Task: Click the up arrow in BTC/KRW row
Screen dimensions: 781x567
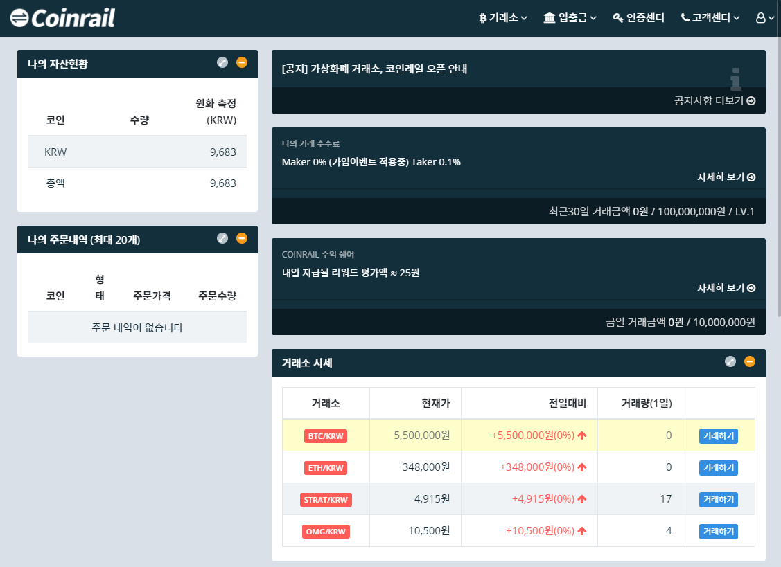Action: coord(582,435)
